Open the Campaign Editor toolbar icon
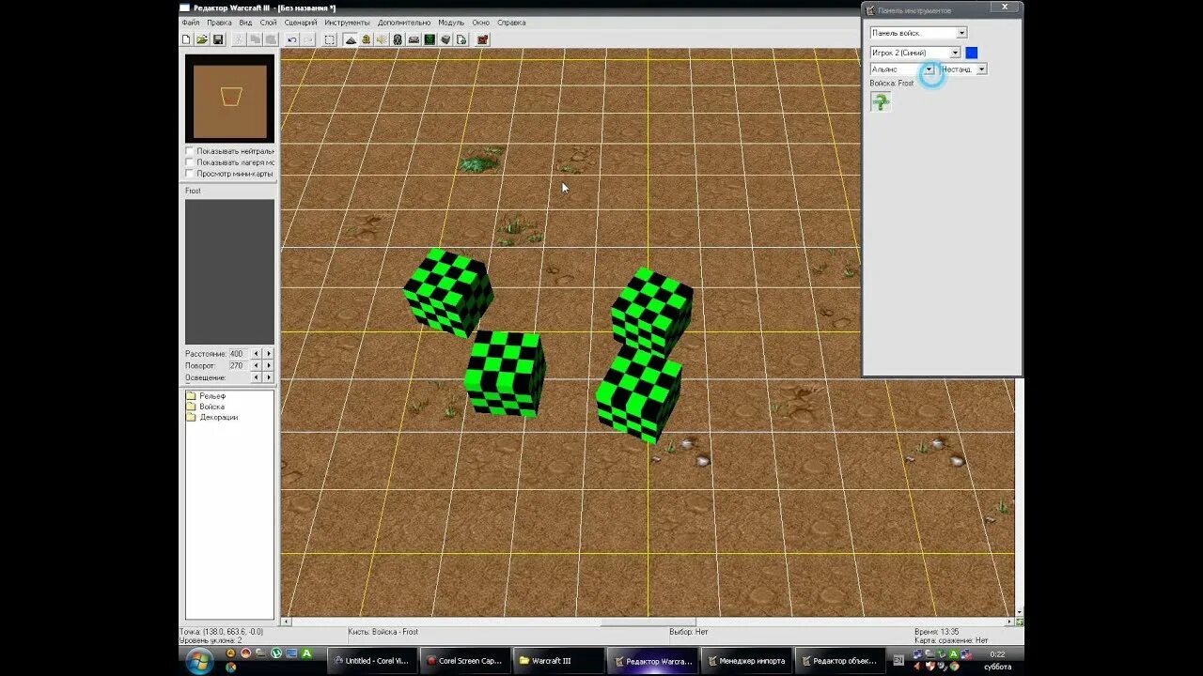Screen dimensions: 1203x676 [414, 39]
